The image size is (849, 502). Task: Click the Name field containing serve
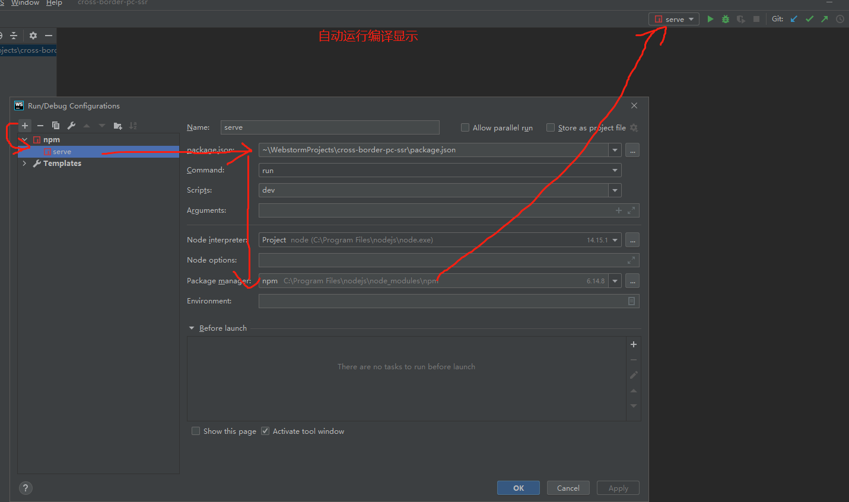point(330,127)
